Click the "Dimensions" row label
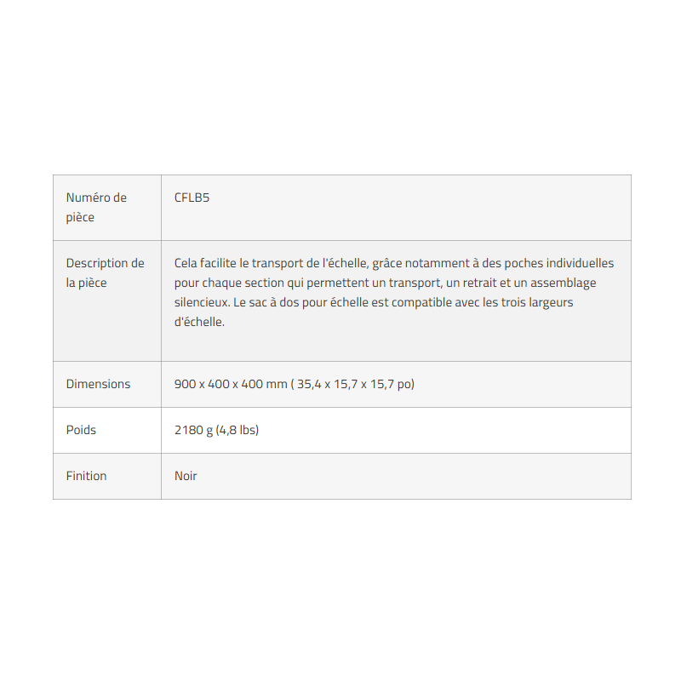The width and height of the screenshot is (681, 681). pyautogui.click(x=98, y=384)
